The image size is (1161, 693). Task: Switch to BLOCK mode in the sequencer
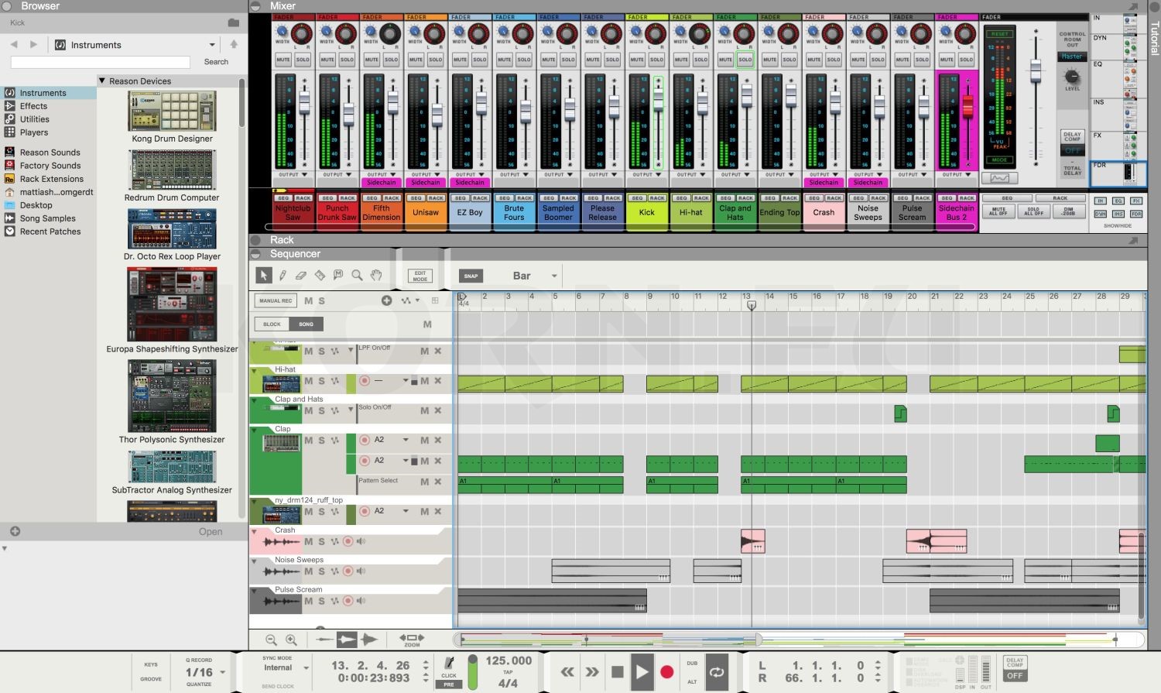[x=272, y=324]
